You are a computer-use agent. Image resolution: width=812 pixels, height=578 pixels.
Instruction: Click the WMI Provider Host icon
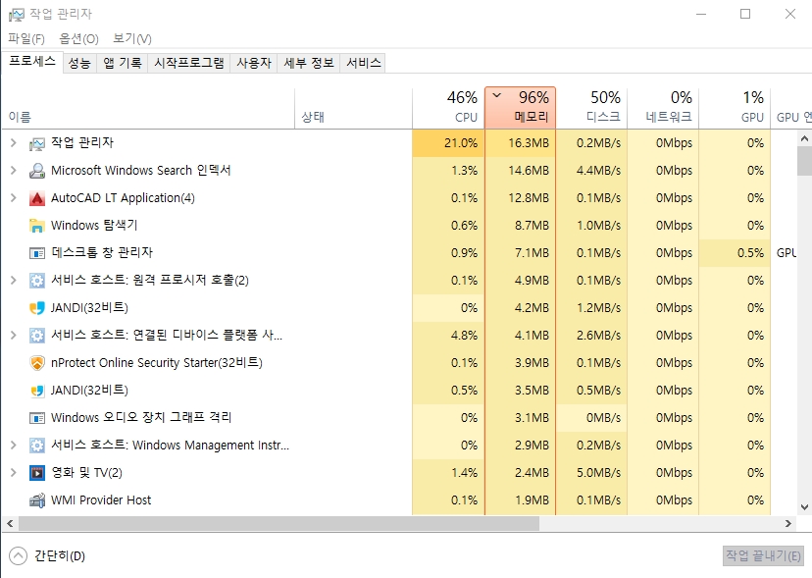click(x=37, y=500)
